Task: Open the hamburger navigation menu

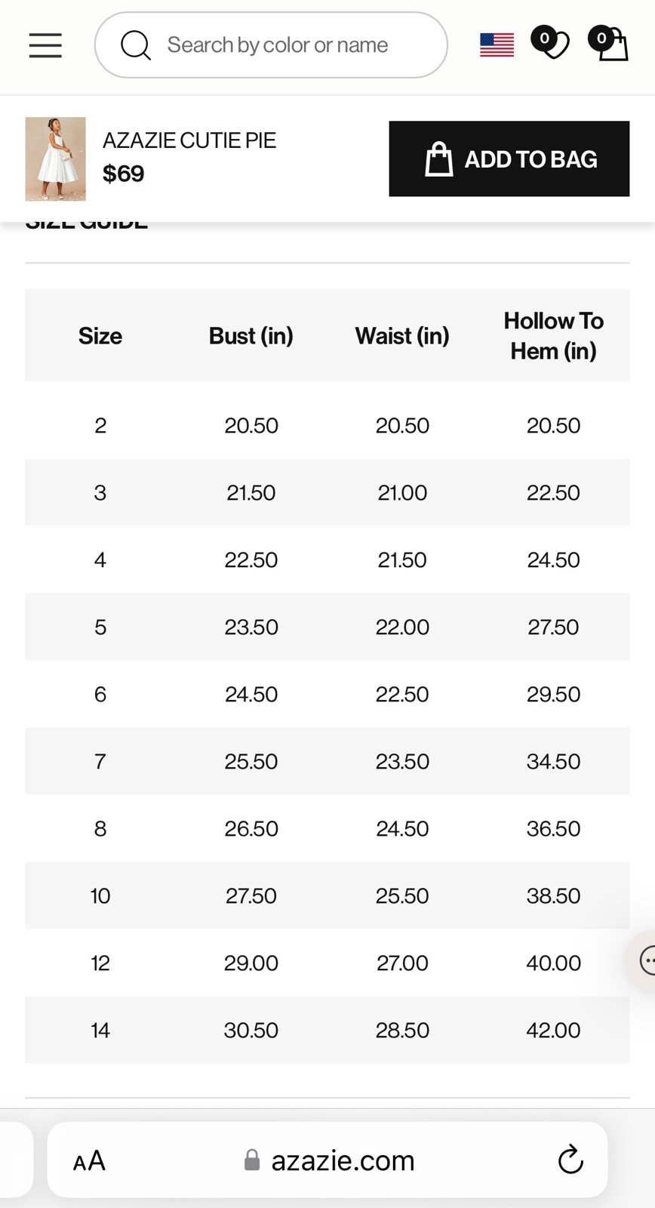Action: point(45,45)
